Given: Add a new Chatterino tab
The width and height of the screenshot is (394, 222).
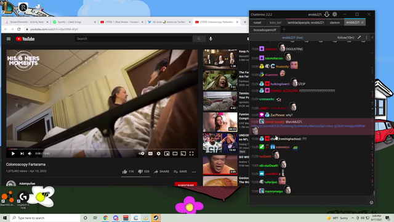Looking at the screenshot, I should 284,30.
